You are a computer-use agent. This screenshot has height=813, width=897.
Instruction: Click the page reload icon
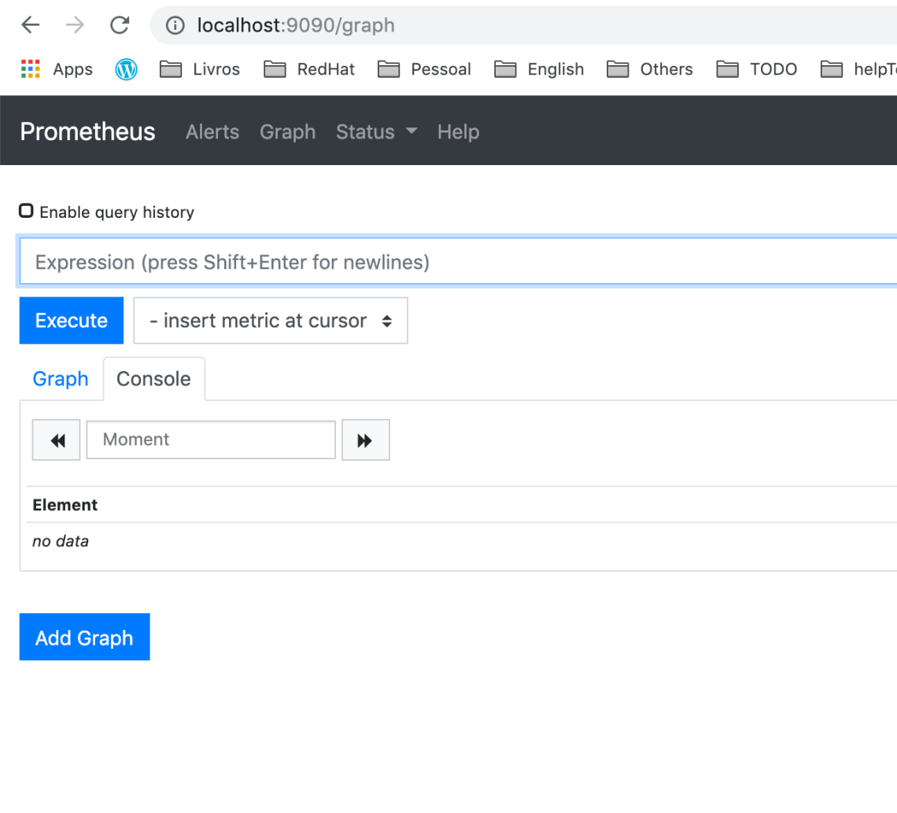tap(120, 24)
